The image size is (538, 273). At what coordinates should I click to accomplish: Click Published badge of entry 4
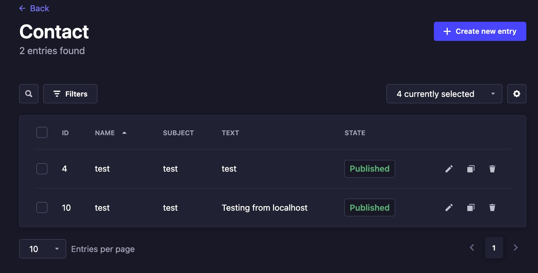(x=370, y=169)
